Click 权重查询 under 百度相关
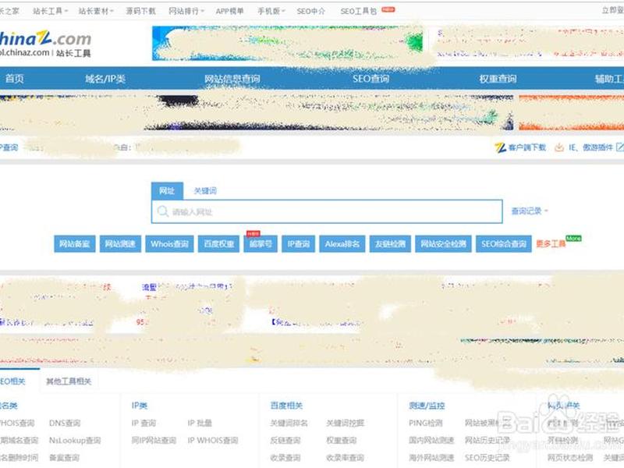Screen dimensions: 624x468 click(x=342, y=441)
